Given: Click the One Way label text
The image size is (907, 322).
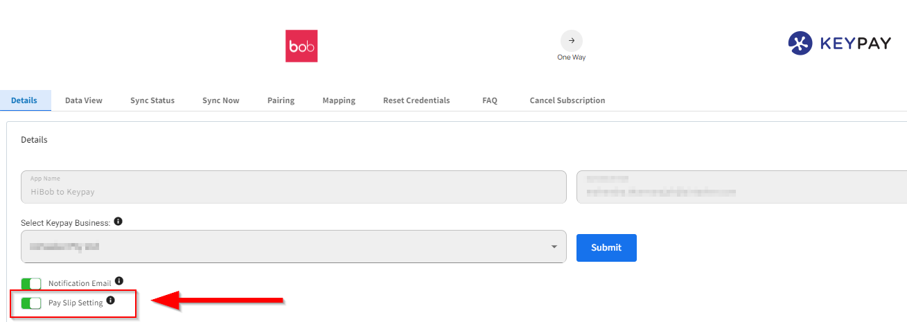Looking at the screenshot, I should coord(572,57).
